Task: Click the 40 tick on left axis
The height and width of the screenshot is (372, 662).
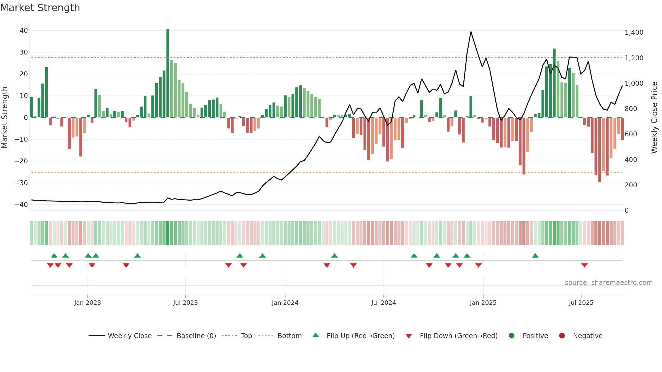Action: pos(24,31)
